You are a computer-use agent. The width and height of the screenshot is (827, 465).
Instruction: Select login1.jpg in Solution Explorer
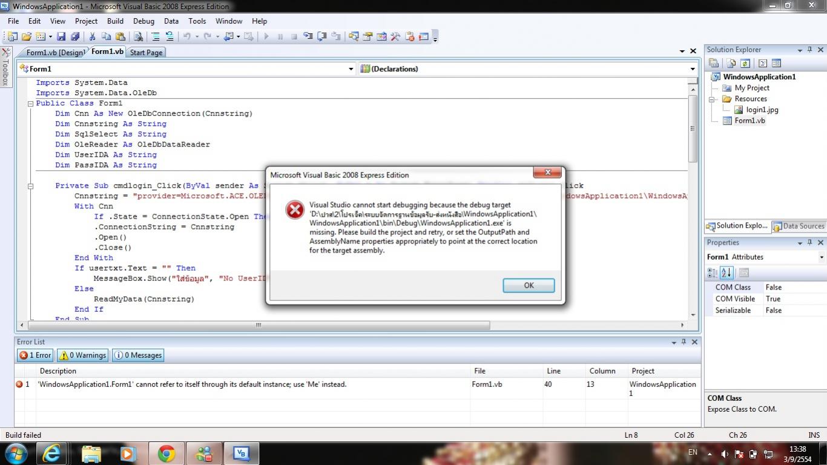pyautogui.click(x=762, y=110)
